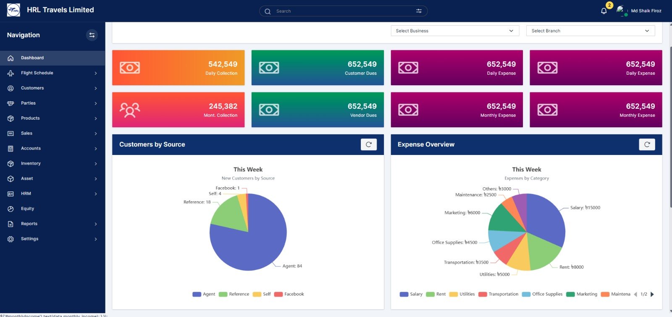
Task: Open the Accounts menu item
Action: pyautogui.click(x=52, y=149)
